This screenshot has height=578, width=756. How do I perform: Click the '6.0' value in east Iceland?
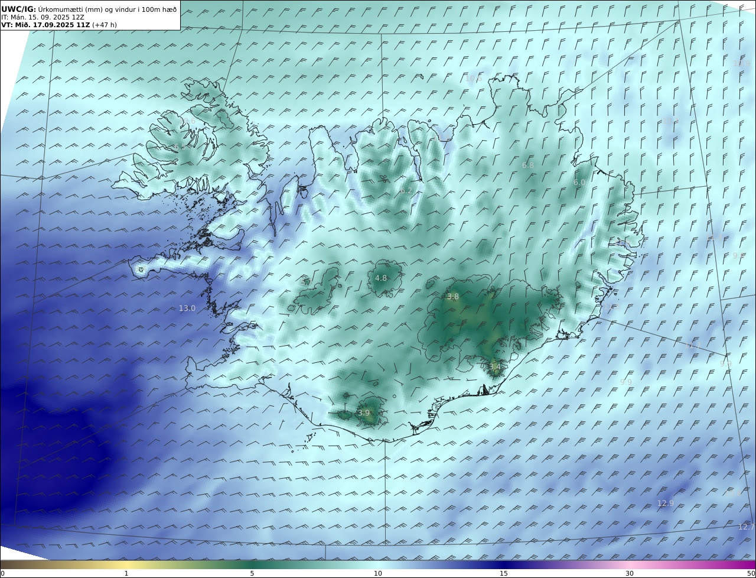click(x=579, y=183)
